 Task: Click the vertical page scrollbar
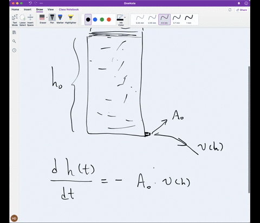pos(249,129)
